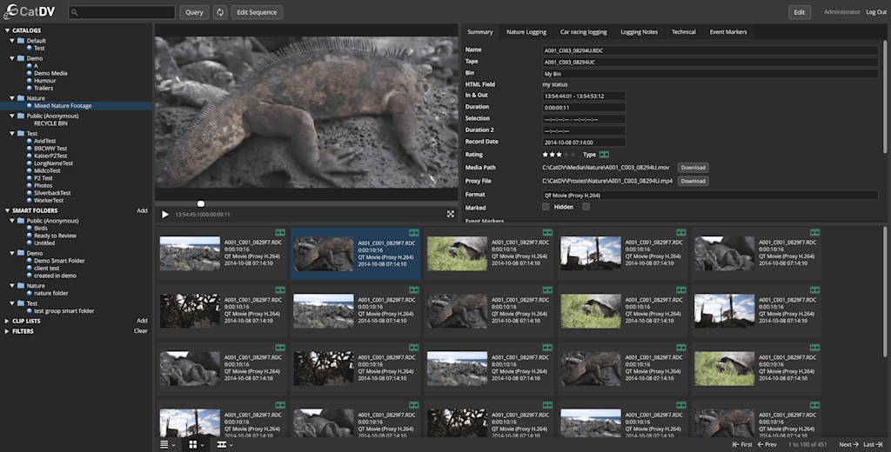This screenshot has height=452, width=891.
Task: Click the video playback scrubber handle
Action: coord(201,203)
